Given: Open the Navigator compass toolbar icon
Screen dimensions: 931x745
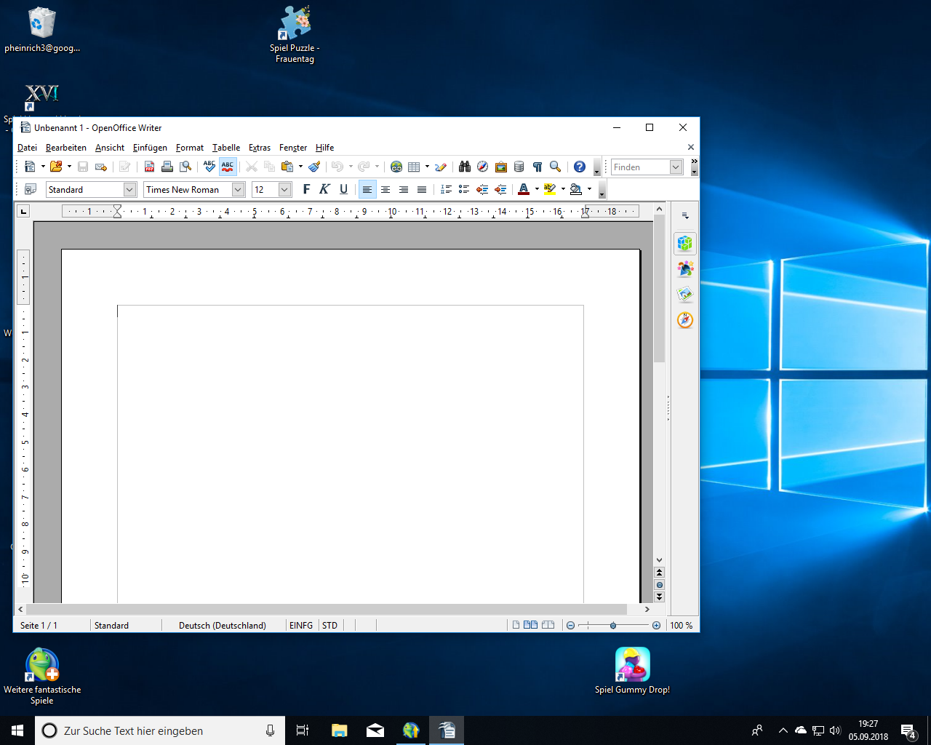Looking at the screenshot, I should [x=483, y=167].
